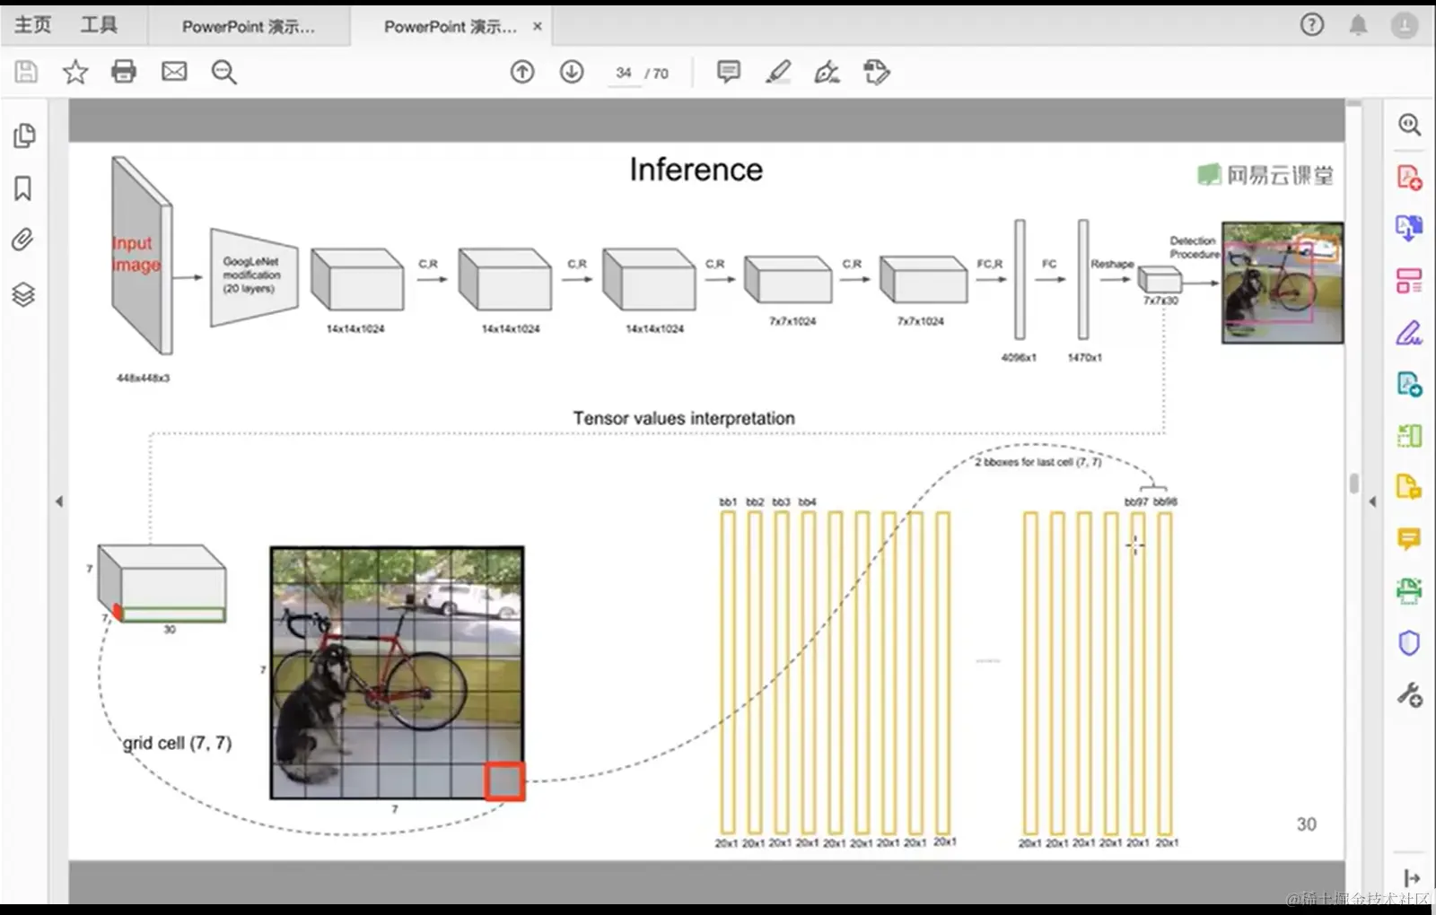Open the bookmarks panel

point(23,188)
